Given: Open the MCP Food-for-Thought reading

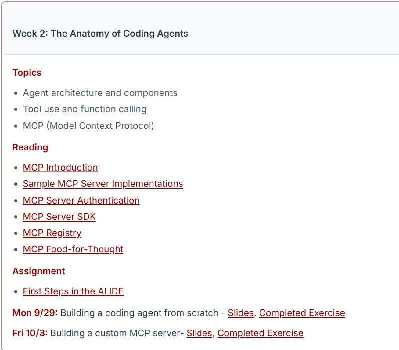Looking at the screenshot, I should click(73, 249).
